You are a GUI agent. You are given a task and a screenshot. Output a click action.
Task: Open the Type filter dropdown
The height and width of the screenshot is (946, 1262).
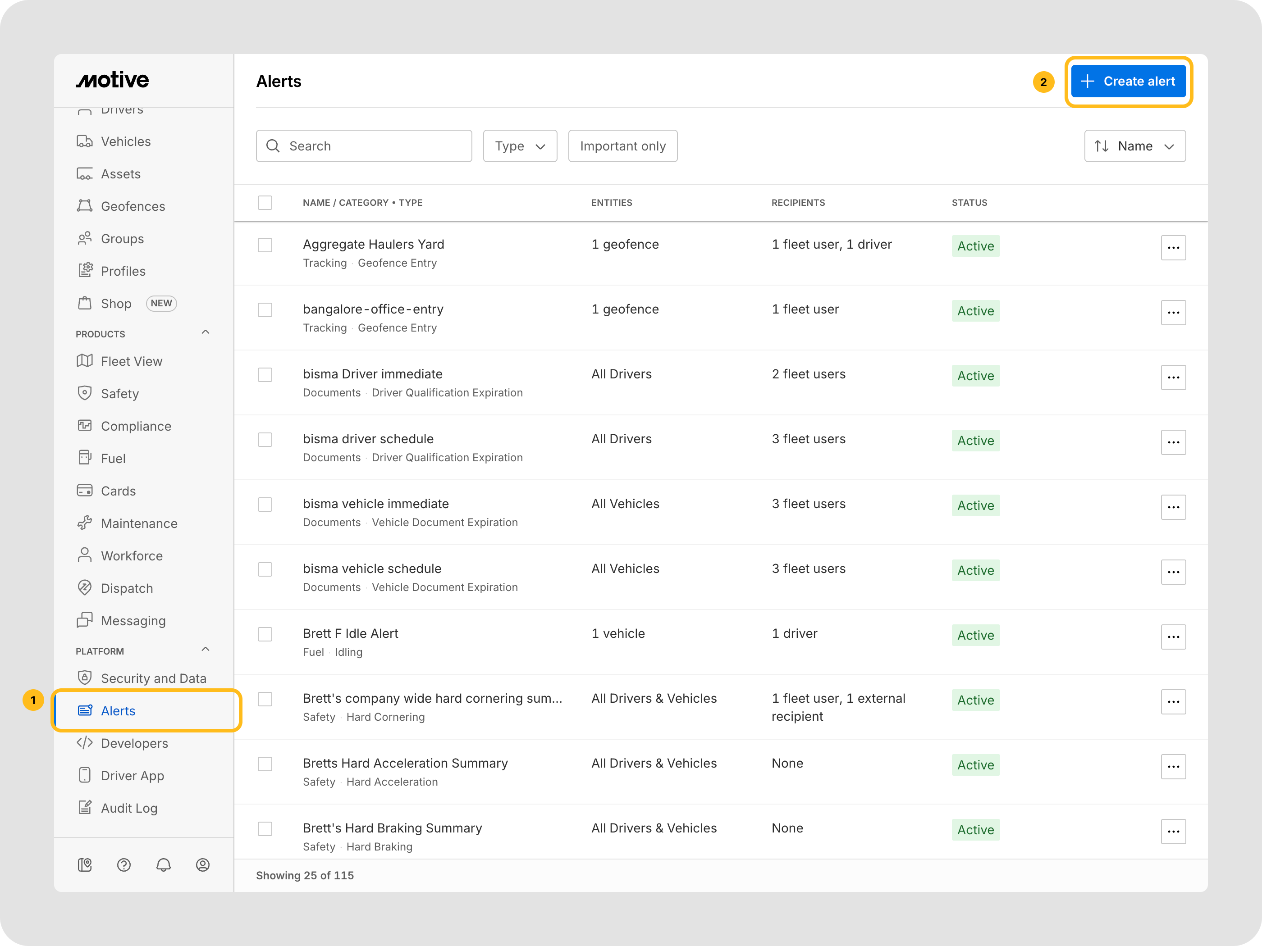[520, 146]
